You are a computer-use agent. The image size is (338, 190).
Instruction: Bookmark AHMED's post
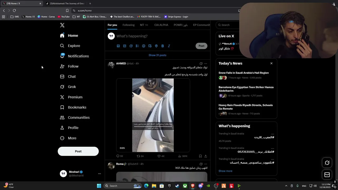pyautogui.click(x=200, y=156)
